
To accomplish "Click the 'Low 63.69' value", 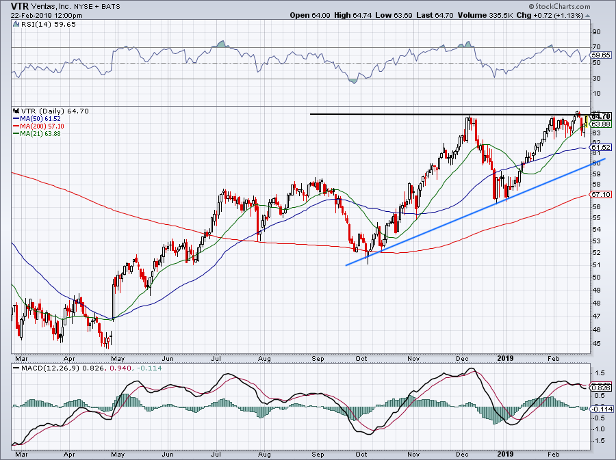I will tap(394, 15).
